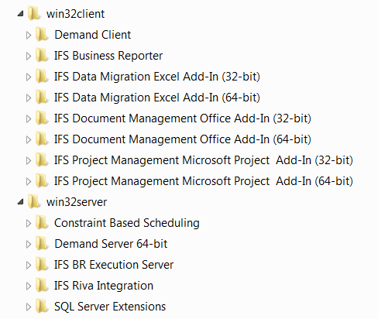The width and height of the screenshot is (378, 319).
Task: Select the IFS Riva Integration item
Action: [x=104, y=286]
